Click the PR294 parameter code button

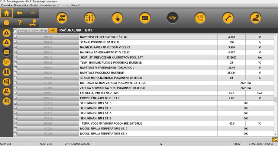click(48, 123)
